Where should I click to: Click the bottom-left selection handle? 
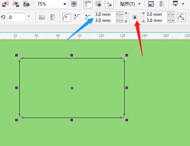(x=16, y=120)
